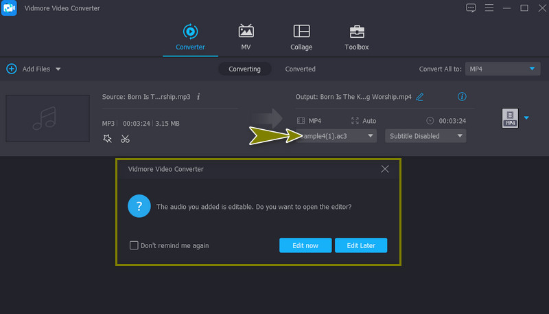Click the Edit now button
The width and height of the screenshot is (549, 314).
[305, 245]
